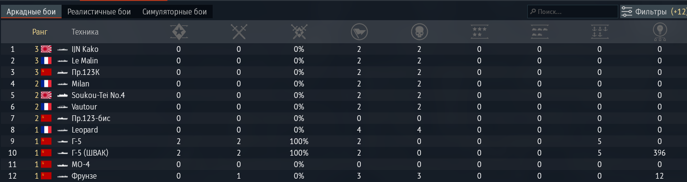Sort by three-stars air kills icon

479,32
